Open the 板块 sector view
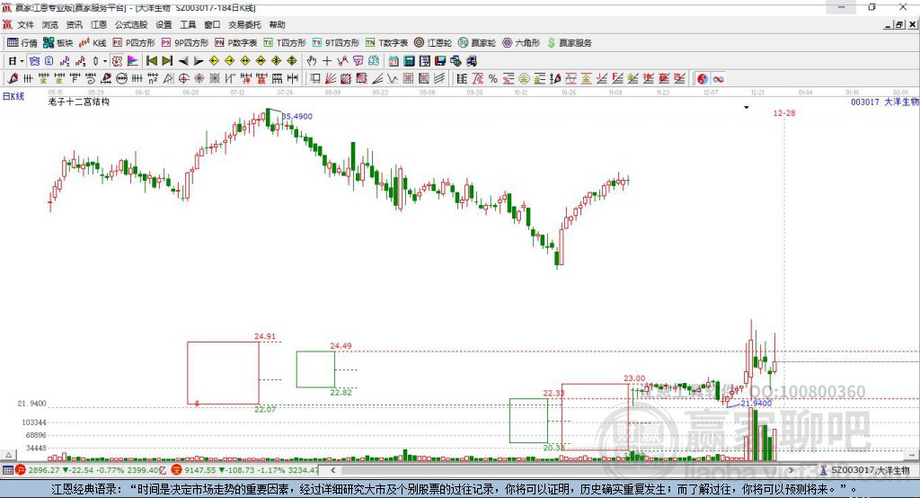 coord(58,43)
